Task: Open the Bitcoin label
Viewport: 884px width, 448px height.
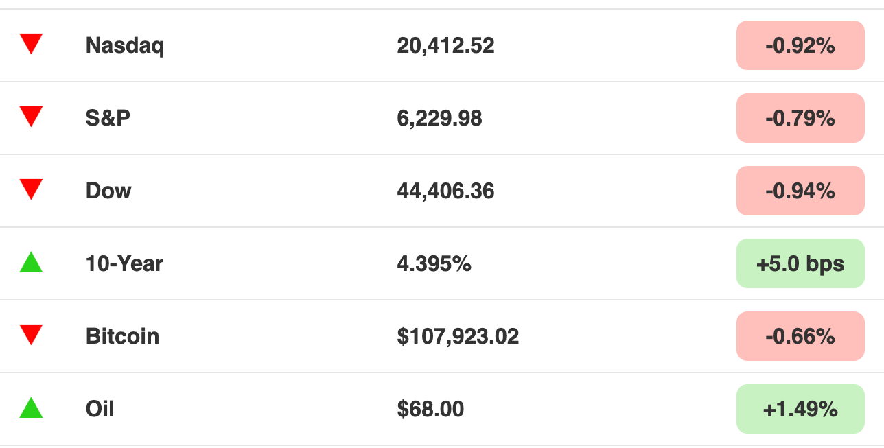Action: coord(122,336)
